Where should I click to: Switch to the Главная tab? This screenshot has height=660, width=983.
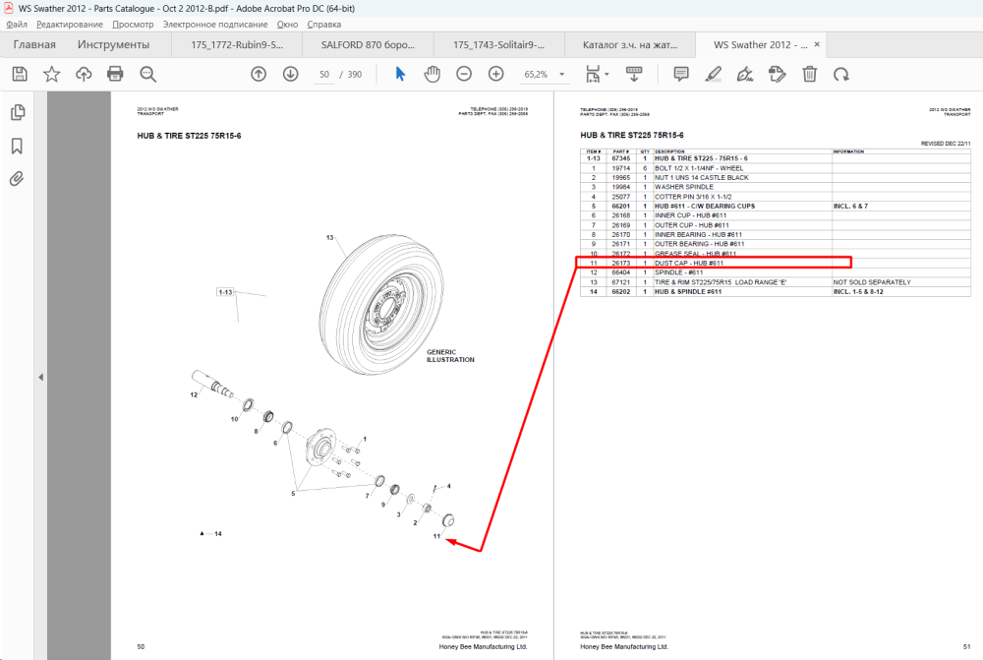coord(34,44)
